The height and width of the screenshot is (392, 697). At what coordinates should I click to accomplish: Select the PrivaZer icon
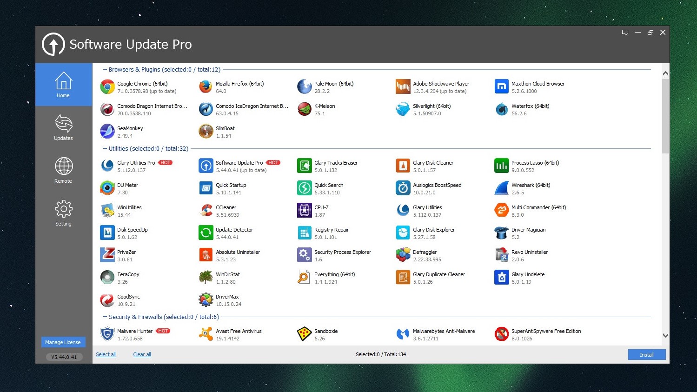[107, 255]
